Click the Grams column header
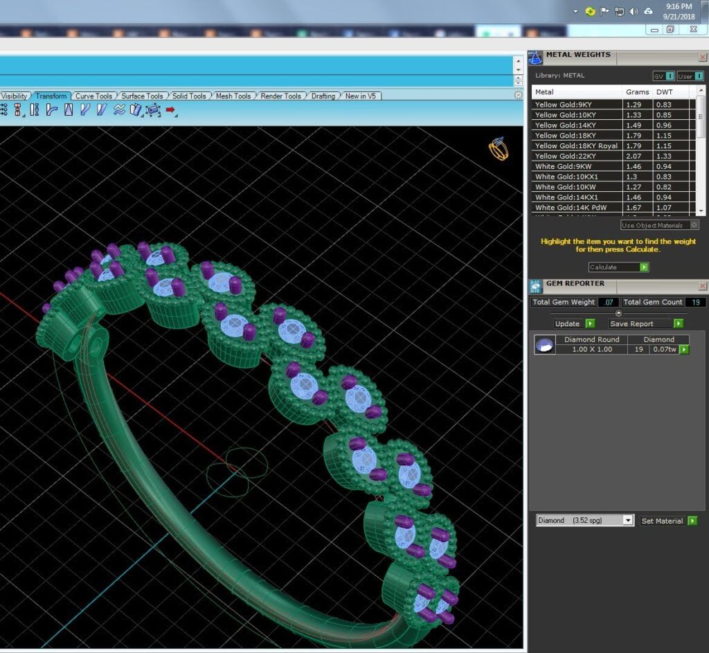The height and width of the screenshot is (653, 709). click(638, 92)
